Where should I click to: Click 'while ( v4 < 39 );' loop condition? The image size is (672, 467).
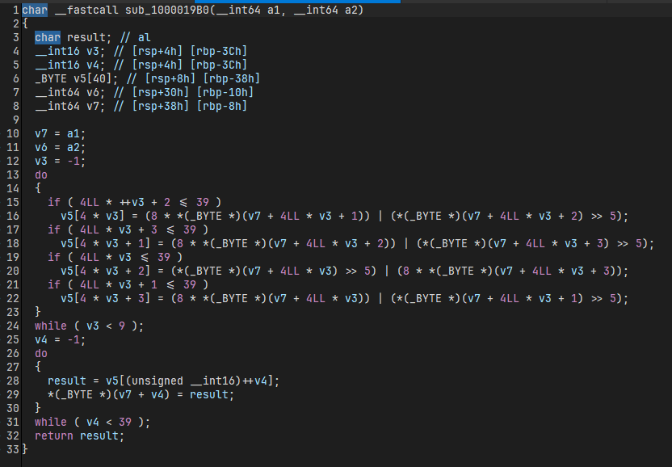click(93, 422)
